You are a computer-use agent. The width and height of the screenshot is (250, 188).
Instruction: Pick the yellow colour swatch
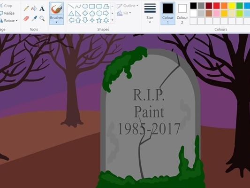point(232,6)
